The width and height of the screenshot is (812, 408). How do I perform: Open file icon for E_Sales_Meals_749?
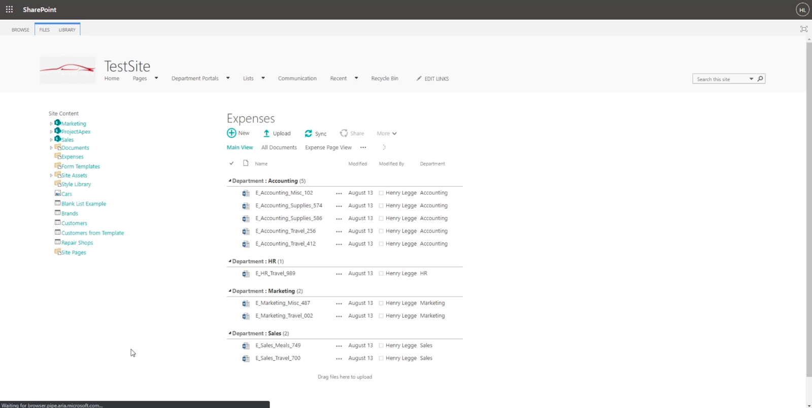pos(246,346)
